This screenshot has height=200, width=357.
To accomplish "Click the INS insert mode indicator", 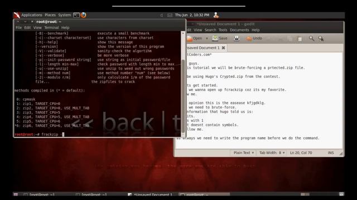I will (331, 153).
